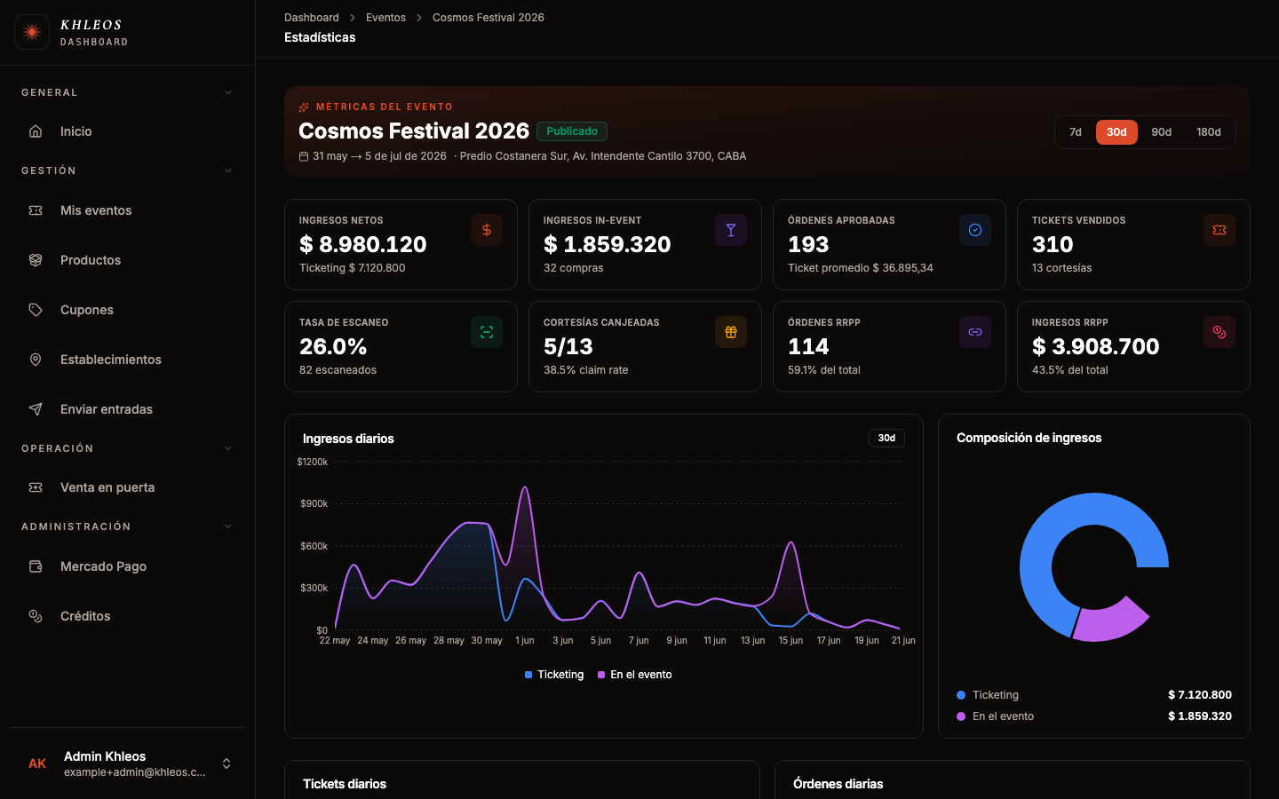Click the $ 1.859.320 amount in Composición legend

[x=1200, y=716]
